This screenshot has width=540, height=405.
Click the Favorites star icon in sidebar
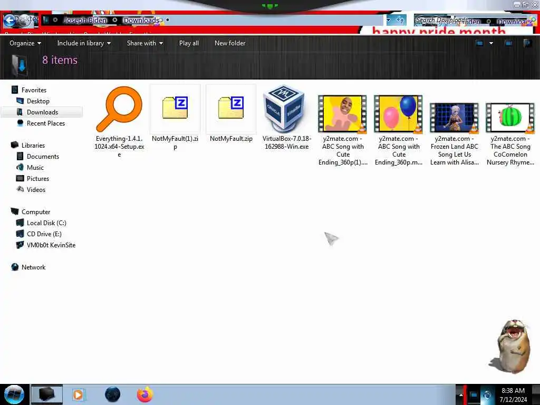(x=14, y=90)
